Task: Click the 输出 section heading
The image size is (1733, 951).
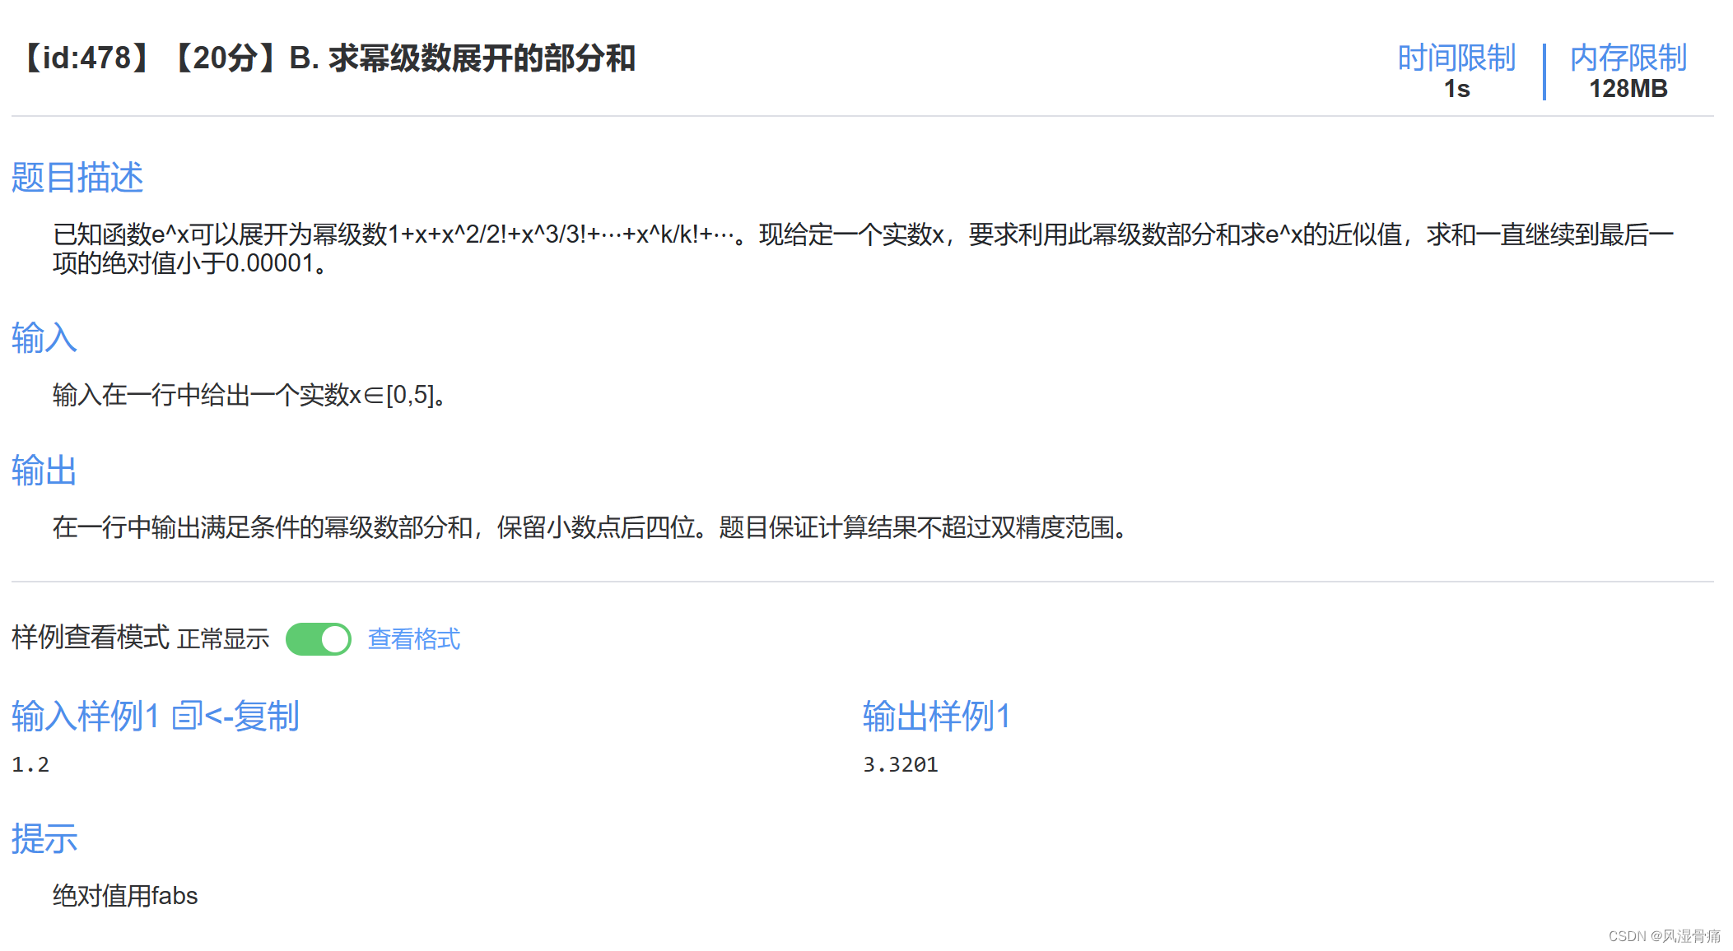Action: pyautogui.click(x=44, y=471)
